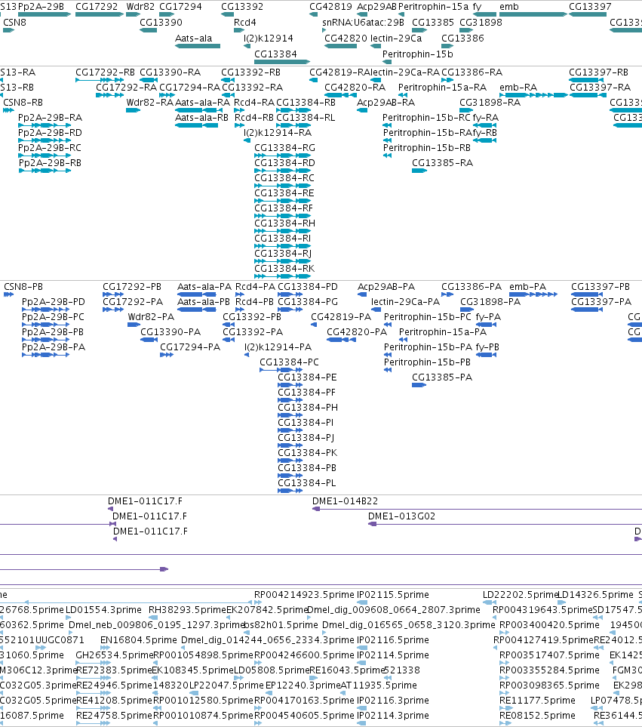Select protein Wdr82-PA

[151, 317]
